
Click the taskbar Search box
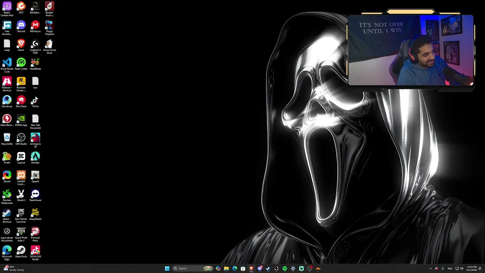[193, 268]
